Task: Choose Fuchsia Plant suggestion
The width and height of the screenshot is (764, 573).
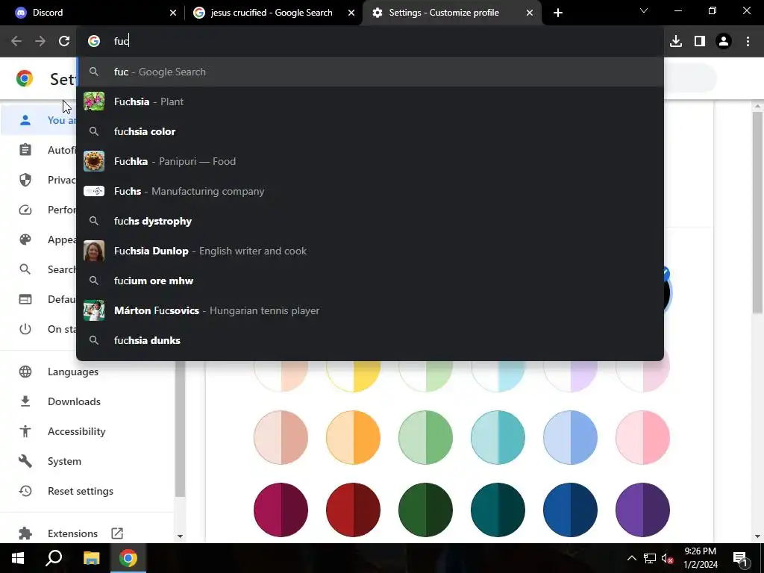Action: pos(370,101)
